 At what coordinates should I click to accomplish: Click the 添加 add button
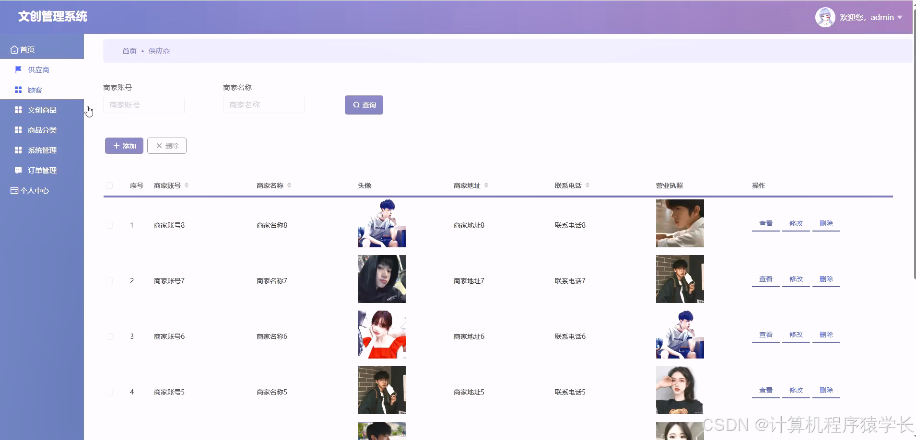click(124, 146)
